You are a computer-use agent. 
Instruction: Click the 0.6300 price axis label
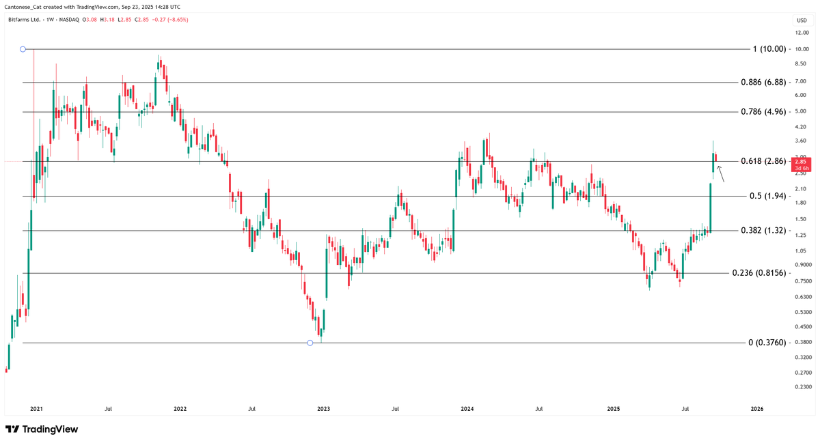804,297
